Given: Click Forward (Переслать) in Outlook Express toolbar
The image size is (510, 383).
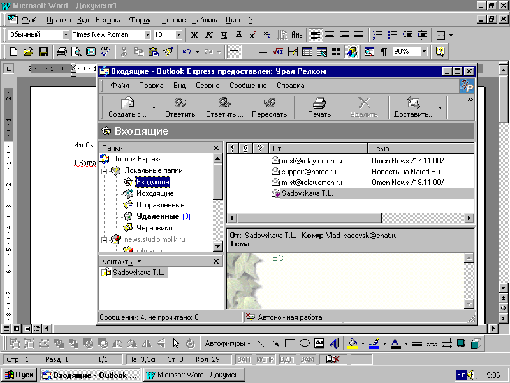Looking at the screenshot, I should coord(269,107).
